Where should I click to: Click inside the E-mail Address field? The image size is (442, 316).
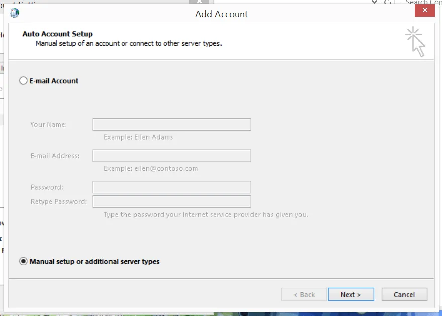[171, 156]
